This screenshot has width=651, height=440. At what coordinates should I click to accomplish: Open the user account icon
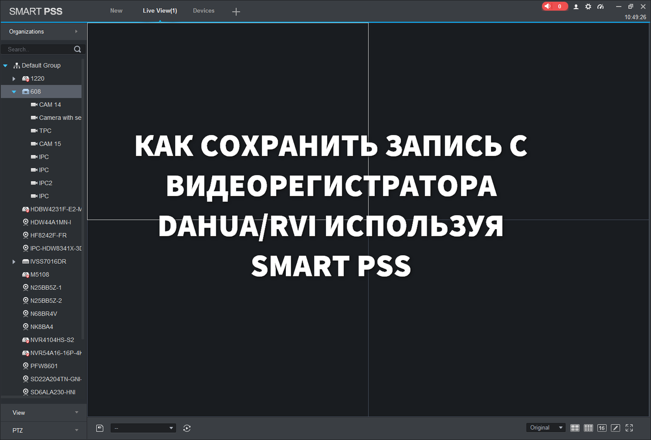coord(576,7)
